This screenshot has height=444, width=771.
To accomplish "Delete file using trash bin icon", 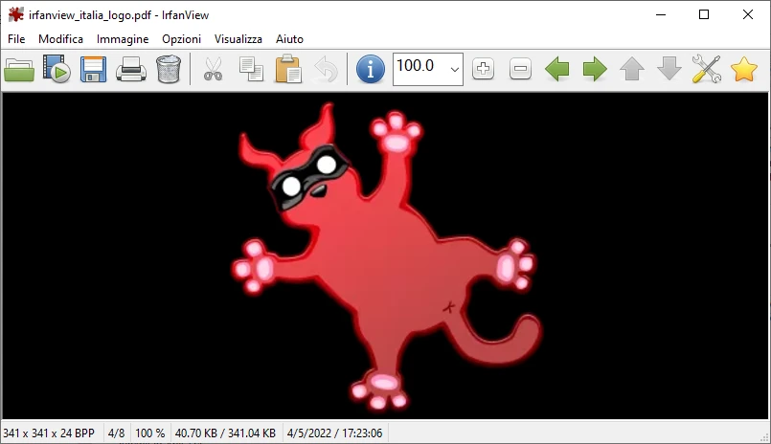I will click(169, 69).
